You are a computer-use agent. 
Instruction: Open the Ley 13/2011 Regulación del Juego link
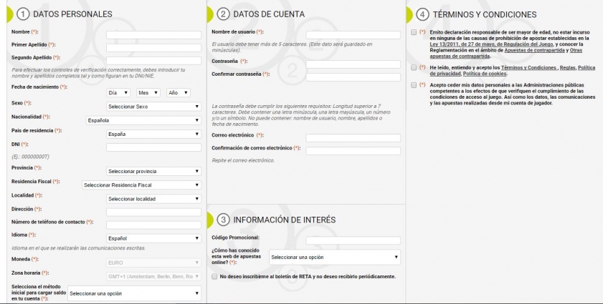491,44
